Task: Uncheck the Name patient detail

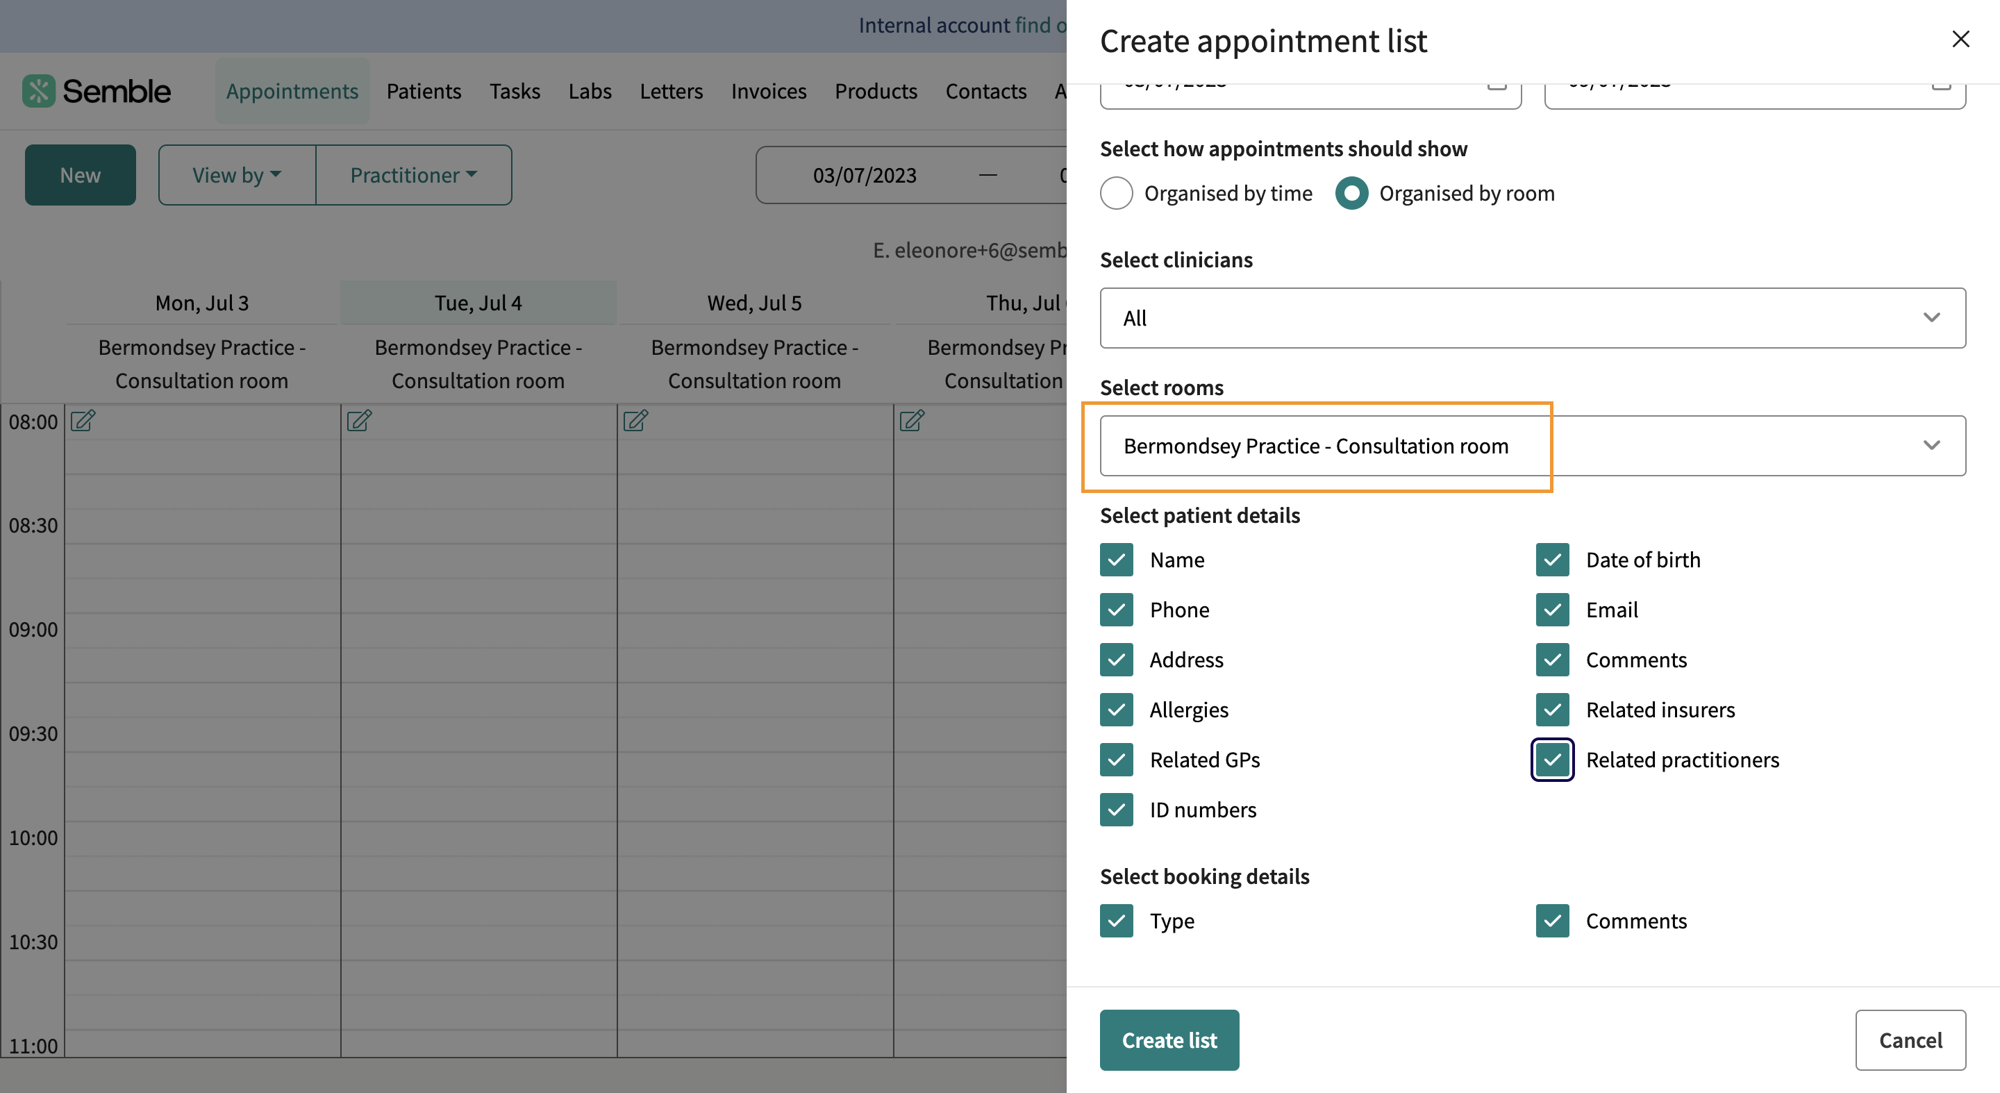Action: click(x=1117, y=560)
